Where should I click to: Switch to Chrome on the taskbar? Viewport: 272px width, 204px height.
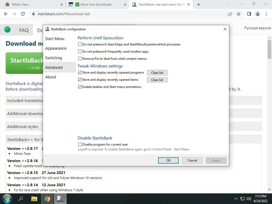(47, 199)
